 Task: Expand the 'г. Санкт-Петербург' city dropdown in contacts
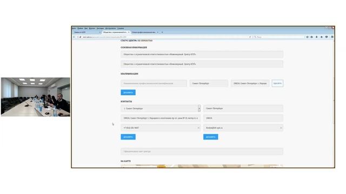point(199,108)
